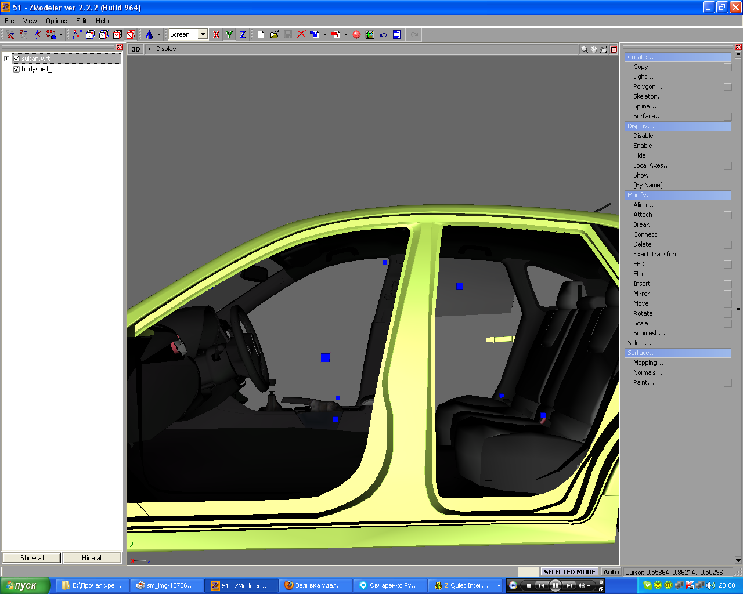The image size is (743, 594).
Task: Click the undo arrow icon
Action: (383, 35)
